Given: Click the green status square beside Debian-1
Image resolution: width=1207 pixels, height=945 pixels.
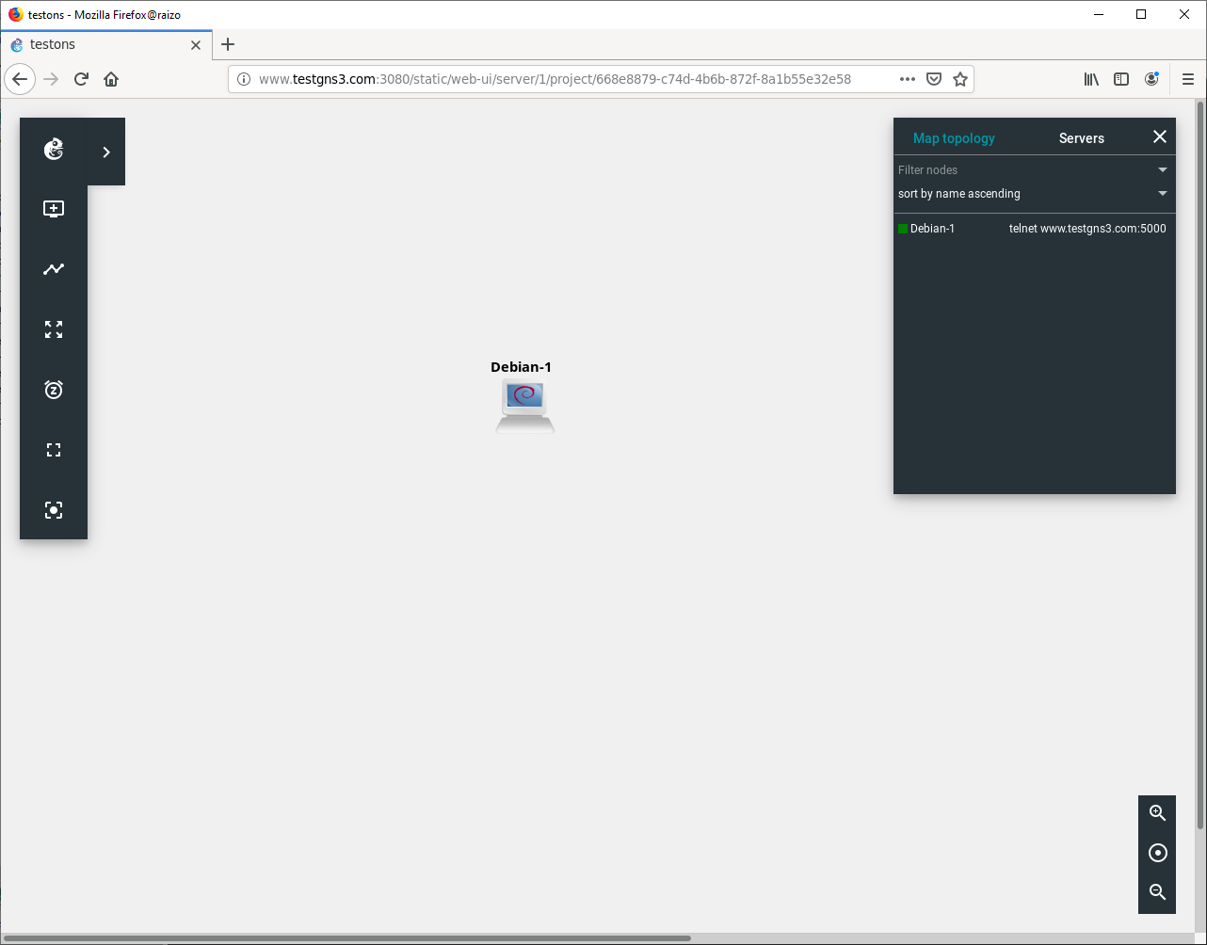Looking at the screenshot, I should coord(902,228).
